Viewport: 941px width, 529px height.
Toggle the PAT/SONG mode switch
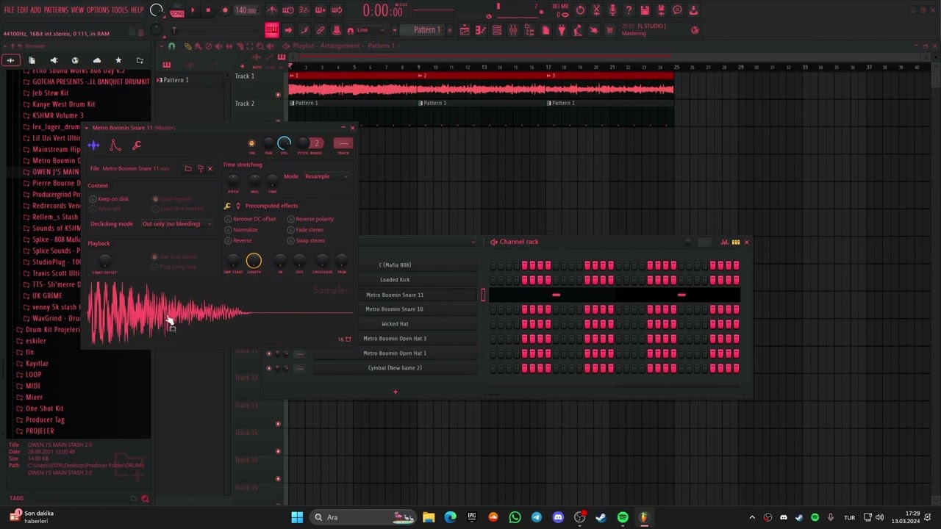(177, 10)
